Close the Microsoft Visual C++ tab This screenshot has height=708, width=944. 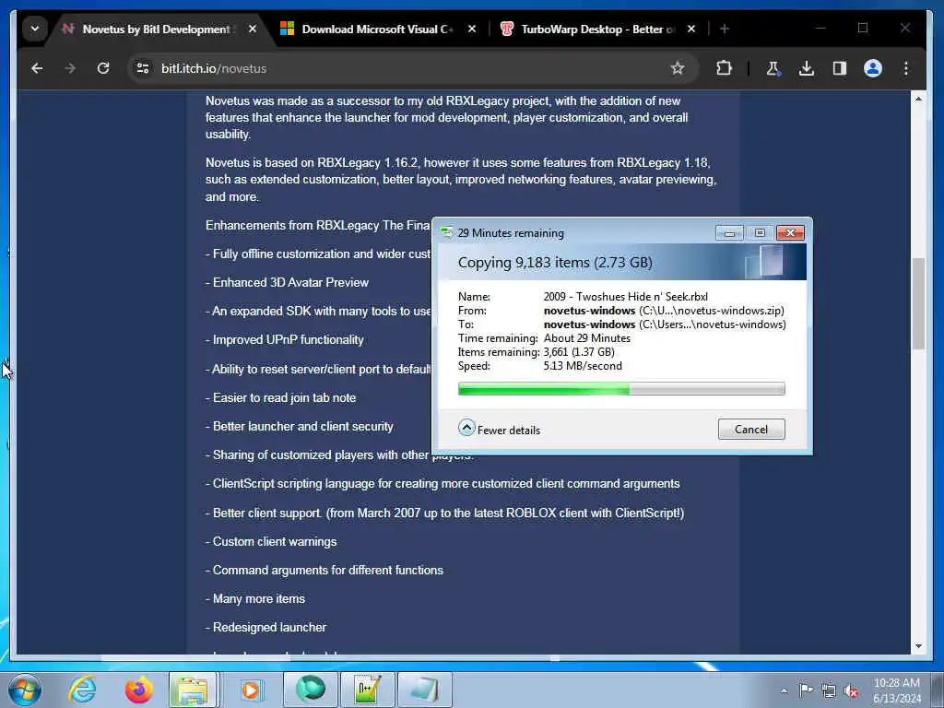(472, 29)
